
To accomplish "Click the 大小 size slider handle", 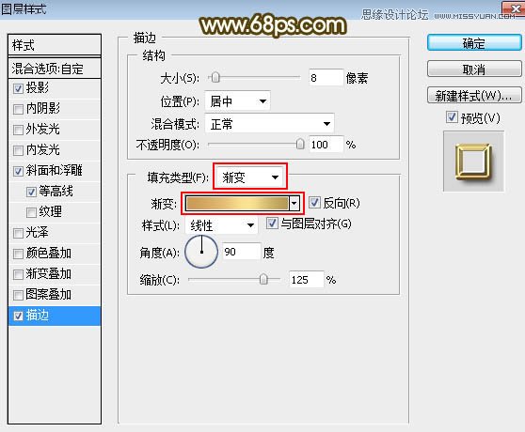I will 215,78.
